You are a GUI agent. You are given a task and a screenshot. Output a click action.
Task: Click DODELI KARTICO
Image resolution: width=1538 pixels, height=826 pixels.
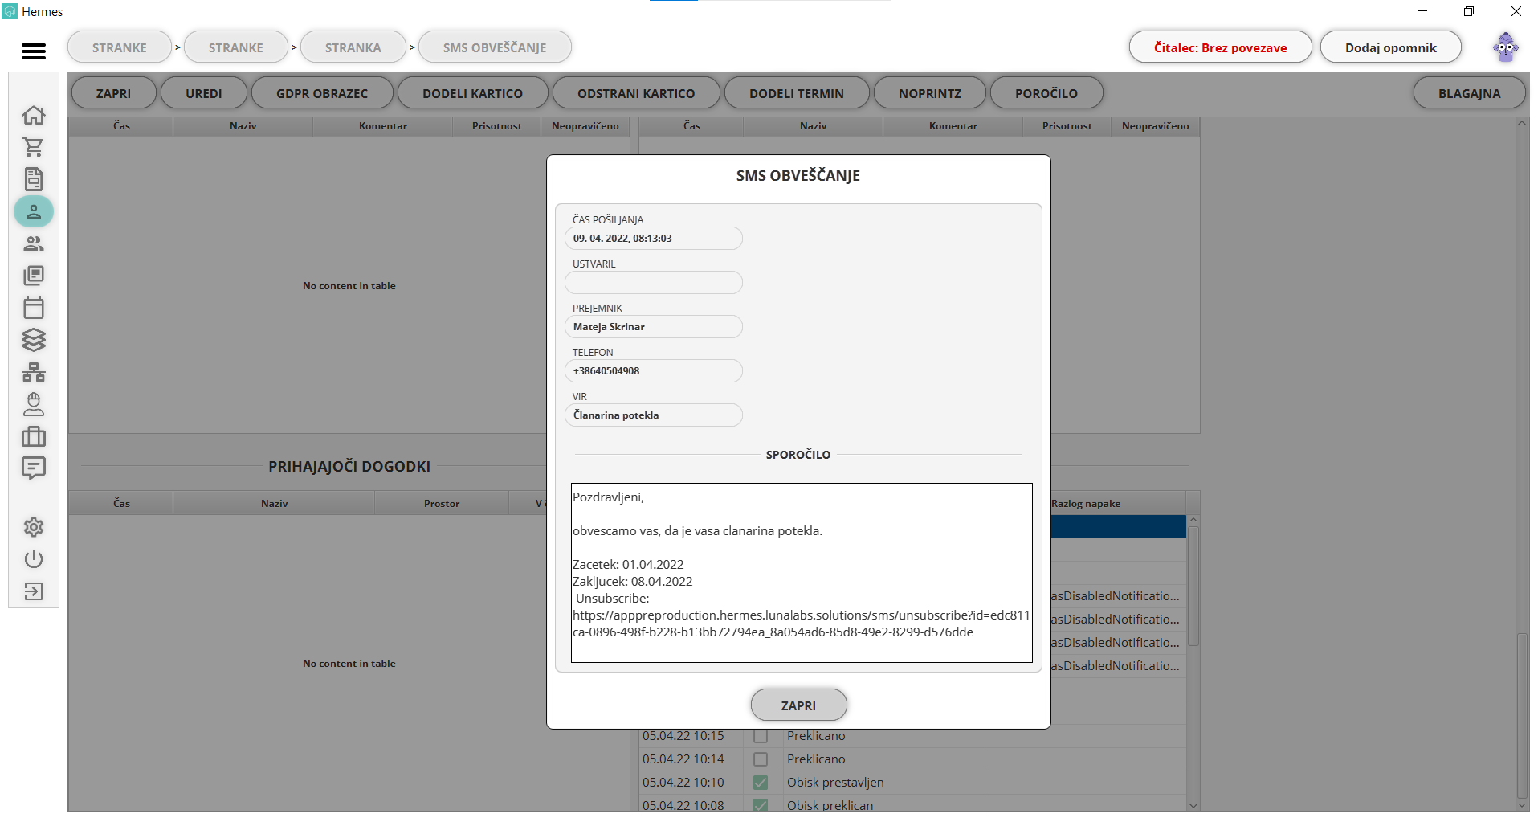click(473, 93)
